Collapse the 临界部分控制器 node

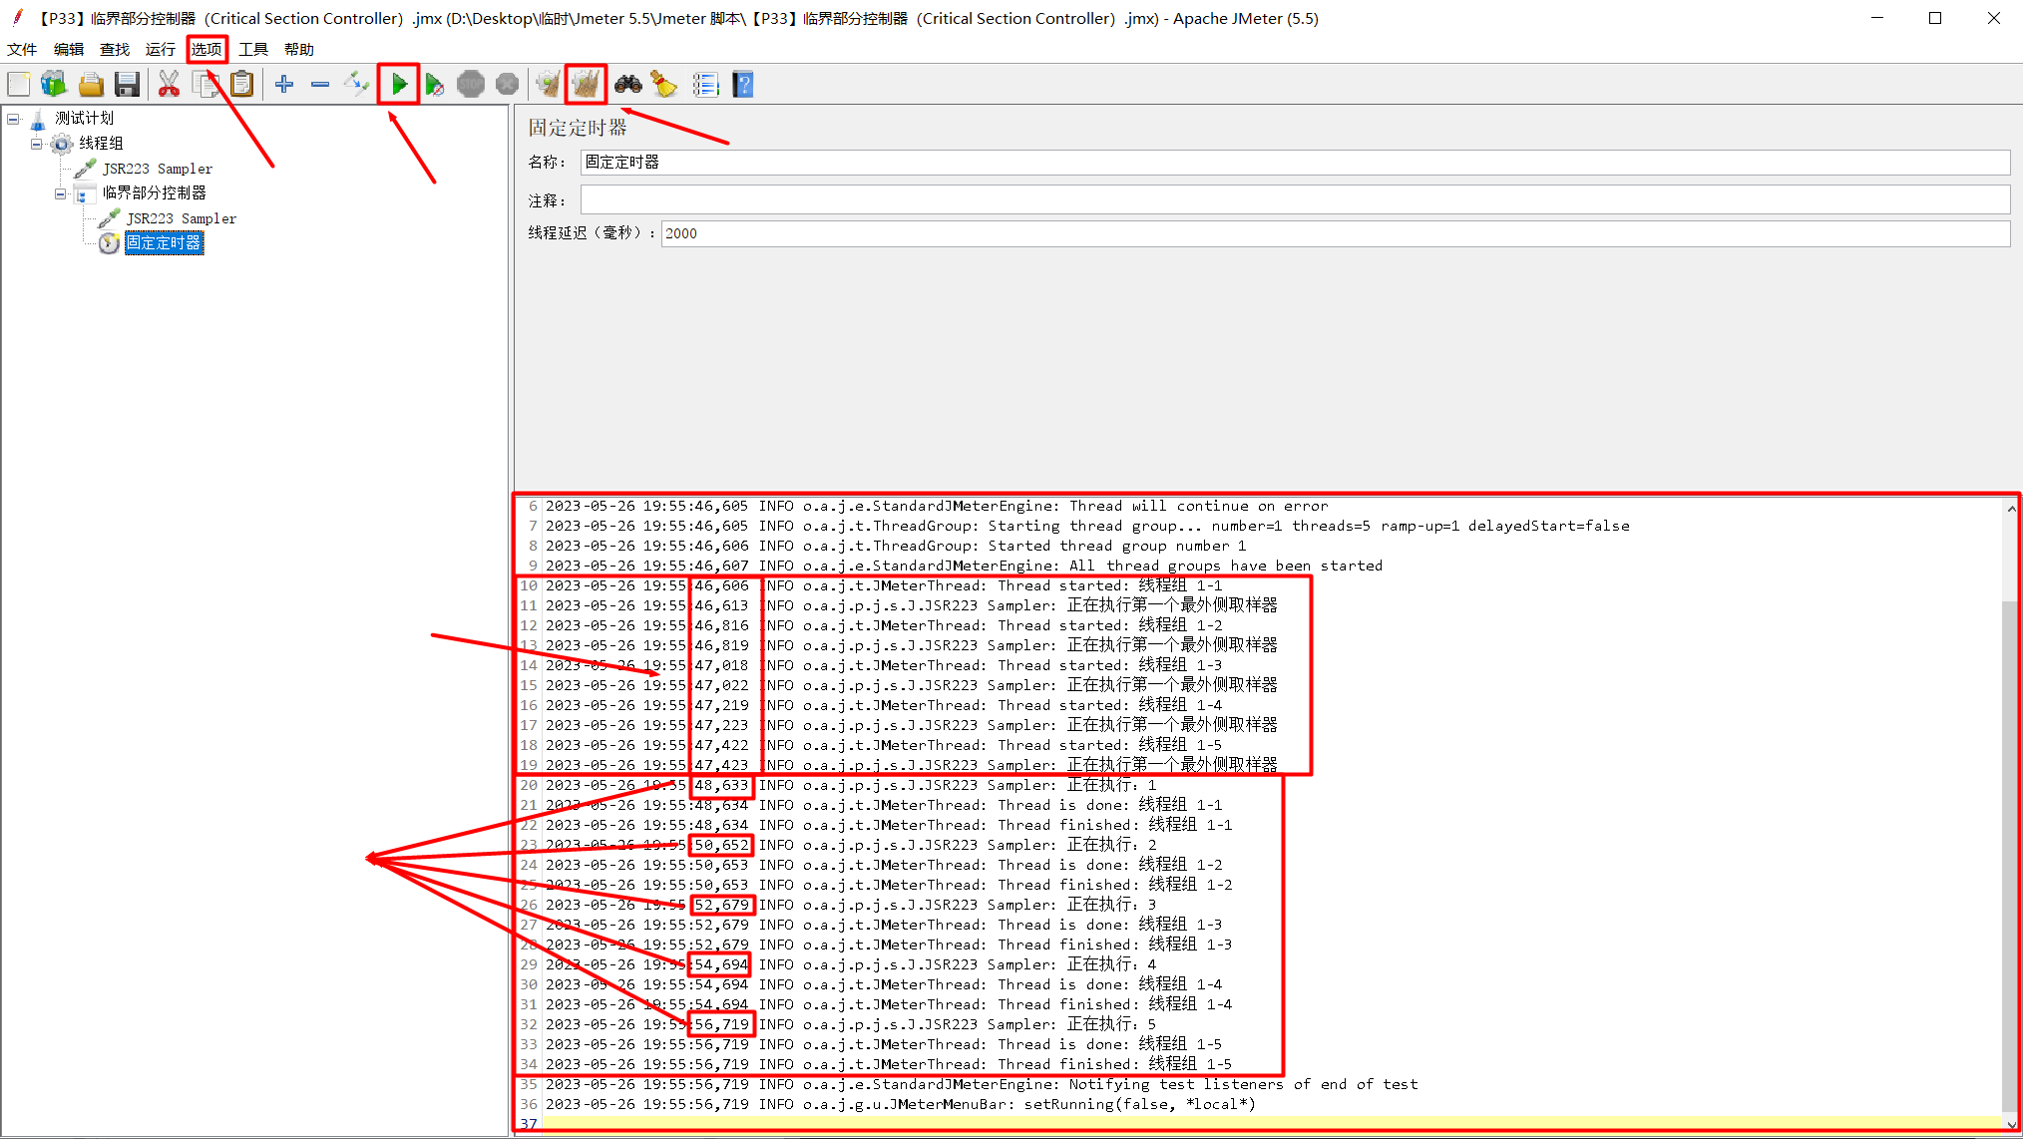[x=60, y=192]
